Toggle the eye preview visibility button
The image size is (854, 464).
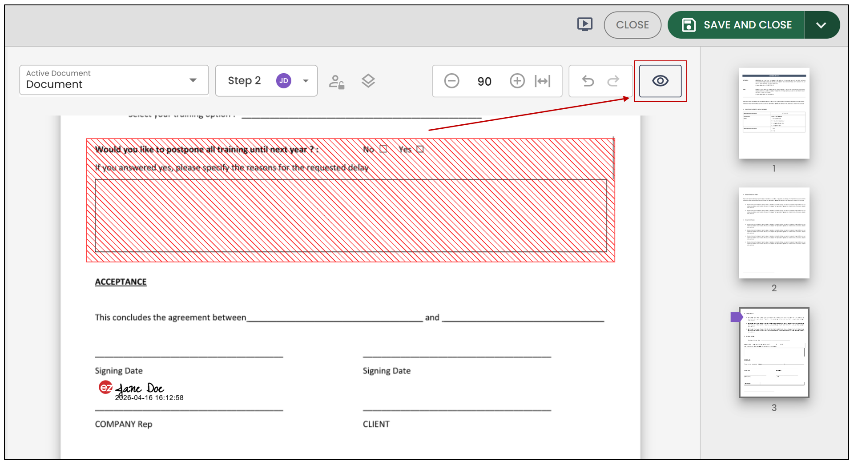click(660, 81)
